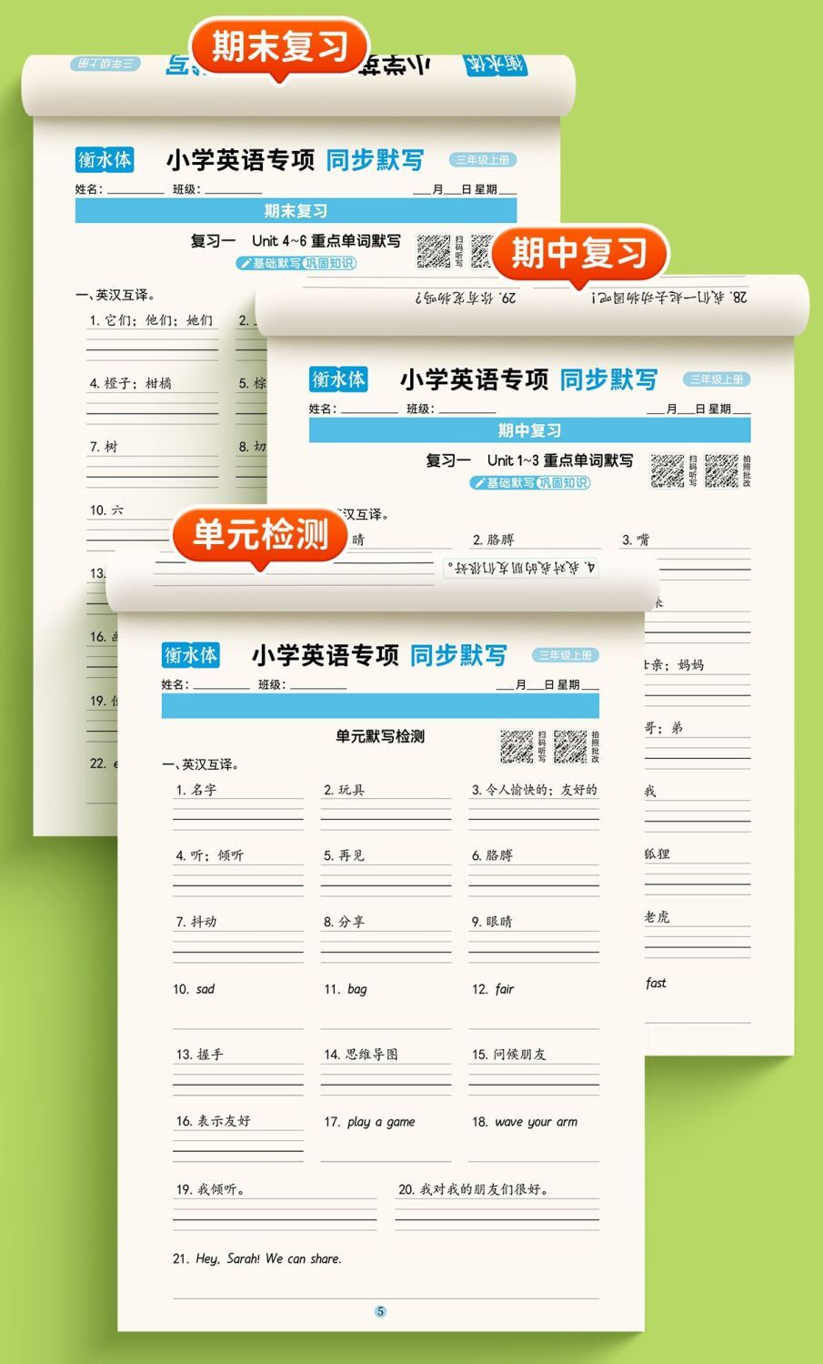The image size is (823, 1364).
Task: Click question 21. Hey, Sarah! We can share.
Action: tap(257, 1259)
